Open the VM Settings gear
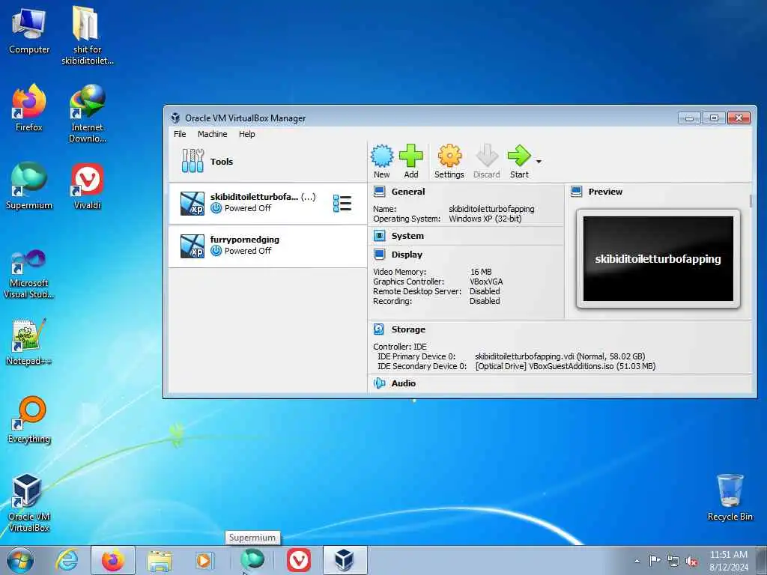The height and width of the screenshot is (575, 767). pos(449,162)
